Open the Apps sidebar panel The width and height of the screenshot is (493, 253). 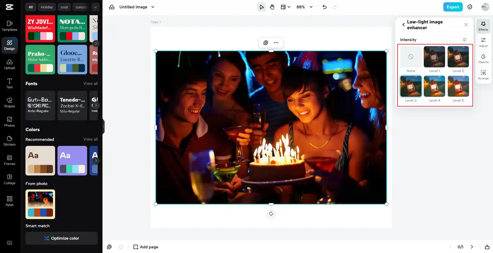10,201
